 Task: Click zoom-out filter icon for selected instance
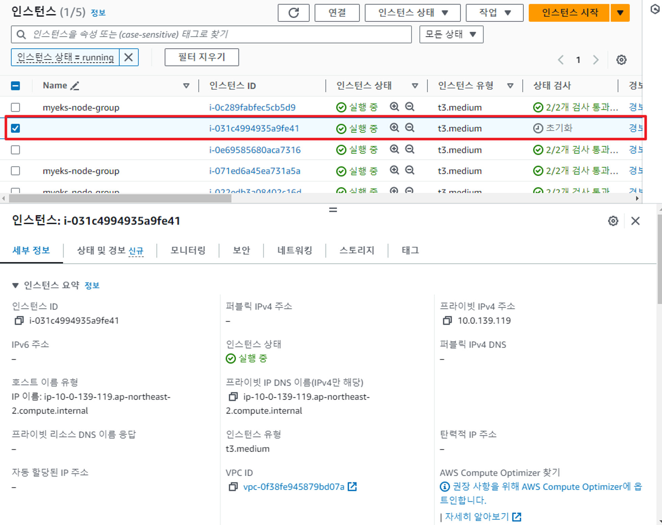pos(410,128)
